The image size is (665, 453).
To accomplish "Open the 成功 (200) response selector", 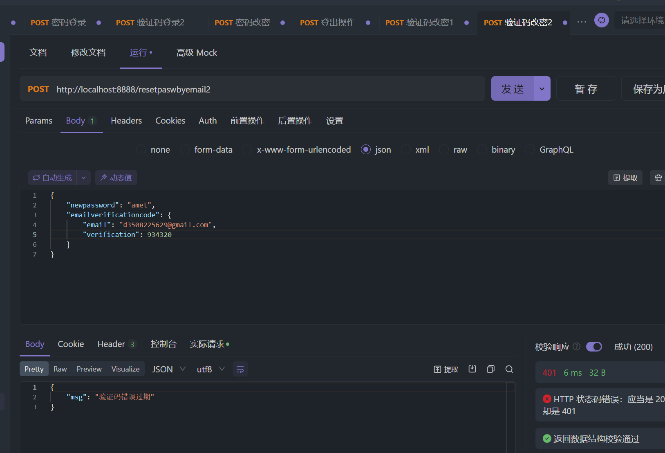I will tap(633, 347).
